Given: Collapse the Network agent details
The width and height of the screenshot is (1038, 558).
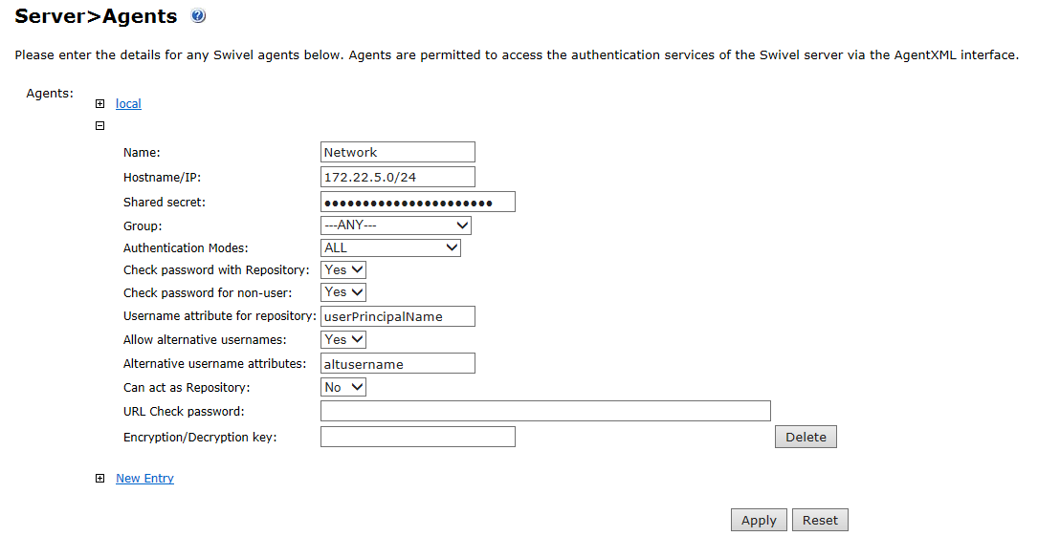Looking at the screenshot, I should 99,125.
